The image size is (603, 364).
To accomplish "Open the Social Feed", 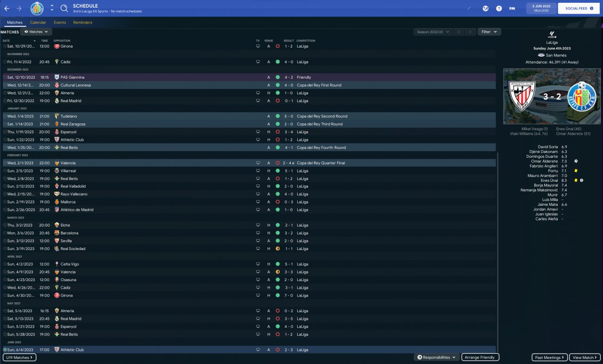I will [579, 8].
